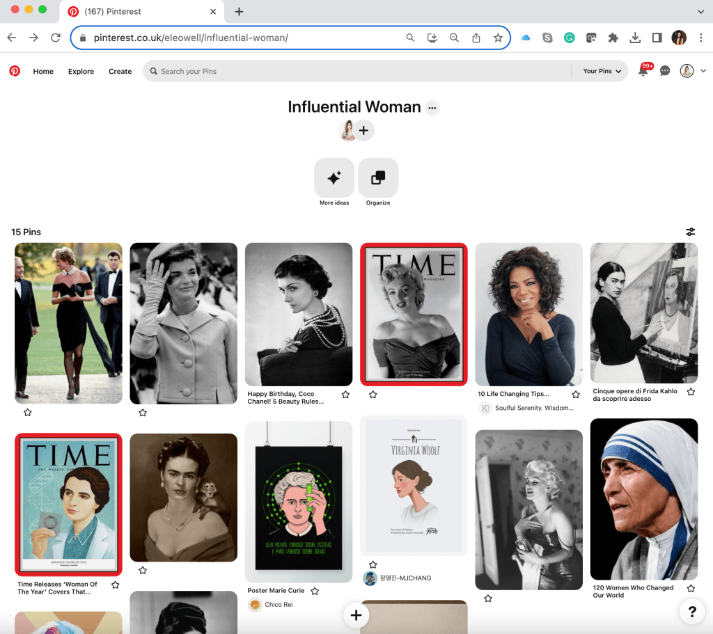Open the notifications bell
Viewport: 713px width, 634px height.
tap(643, 71)
